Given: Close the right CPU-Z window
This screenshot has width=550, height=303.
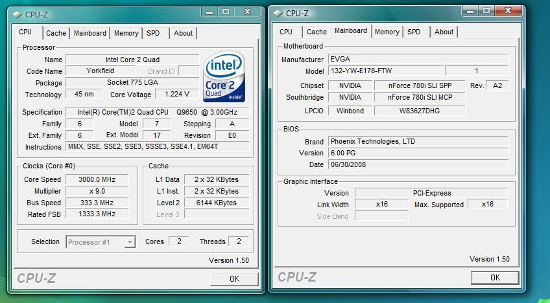Looking at the screenshot, I should [x=508, y=11].
